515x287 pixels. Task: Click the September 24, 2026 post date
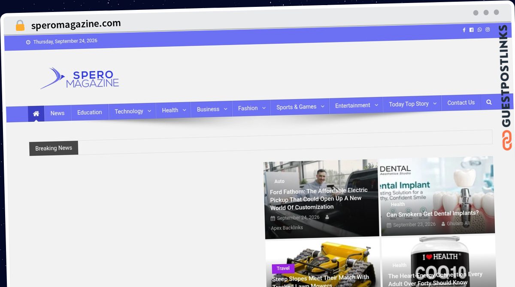click(x=298, y=218)
